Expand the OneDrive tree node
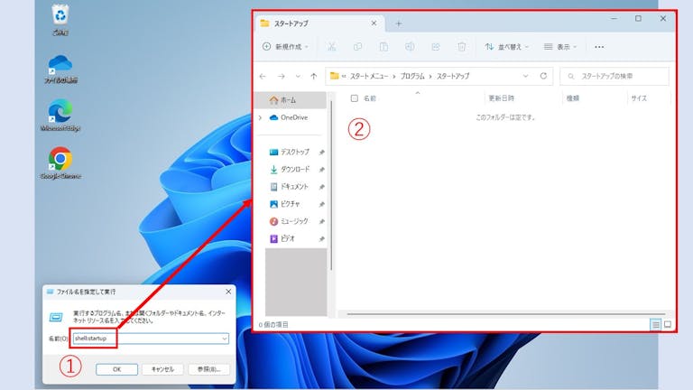 click(x=260, y=117)
